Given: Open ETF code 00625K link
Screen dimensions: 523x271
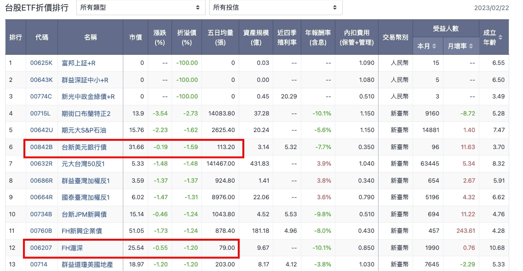Looking at the screenshot, I should (x=41, y=63).
